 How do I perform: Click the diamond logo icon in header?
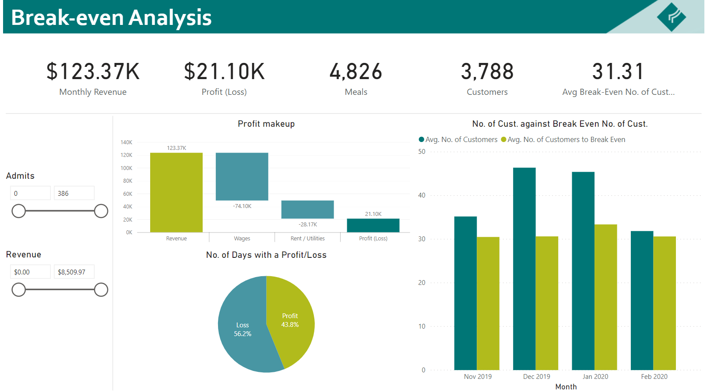671,17
